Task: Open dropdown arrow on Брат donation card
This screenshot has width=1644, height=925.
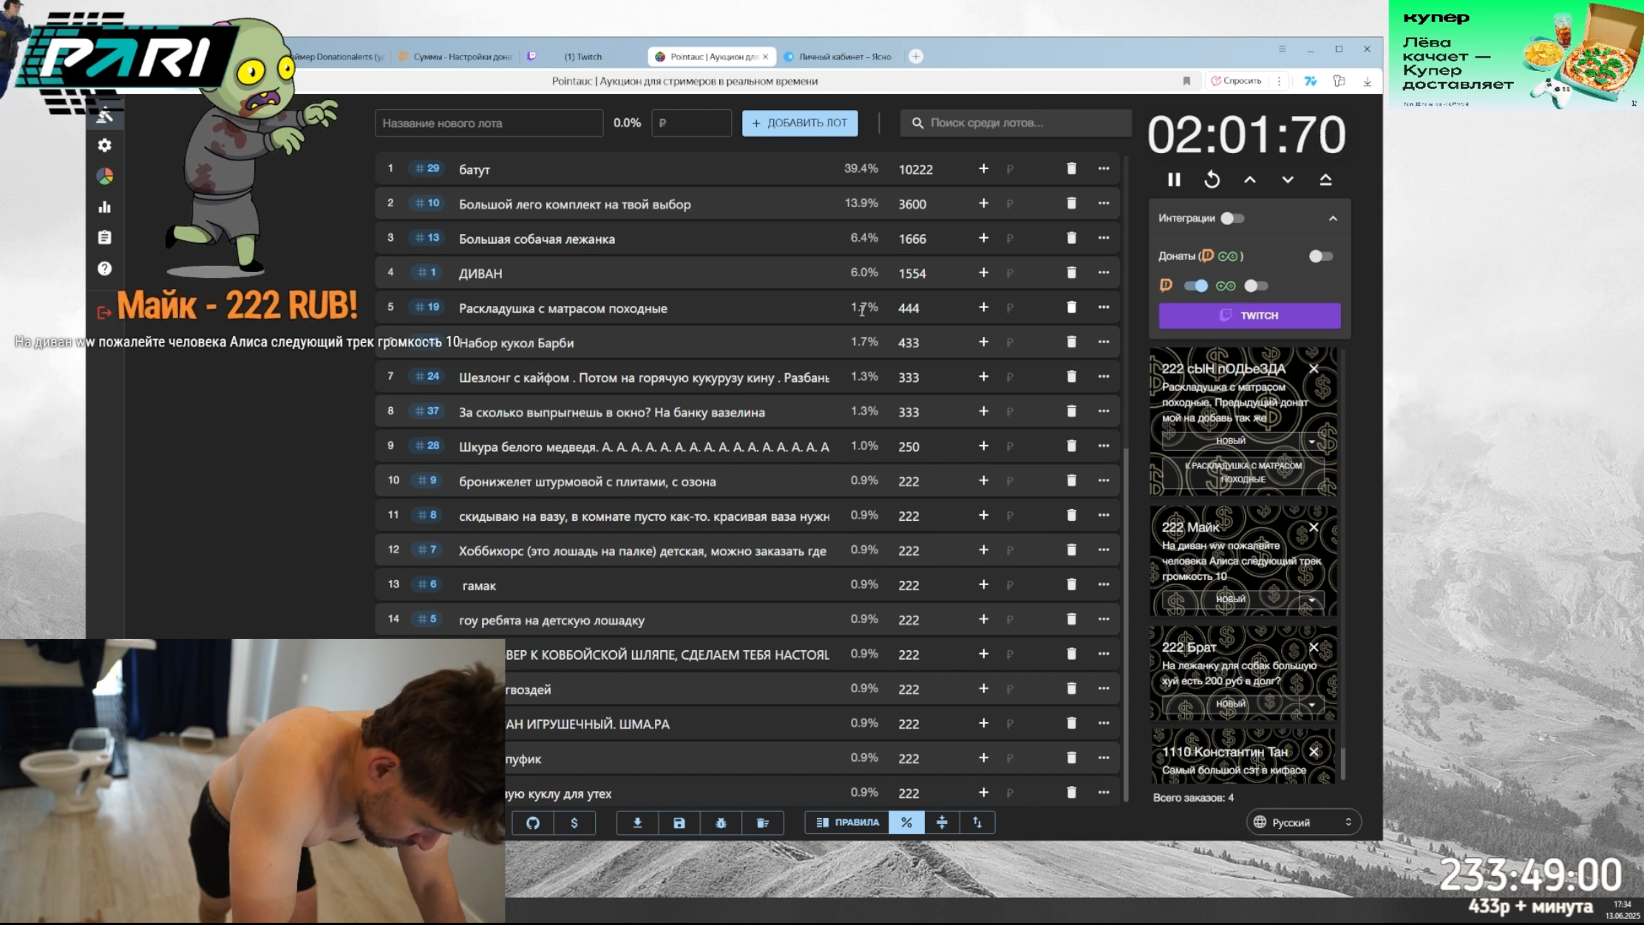Action: [1312, 705]
